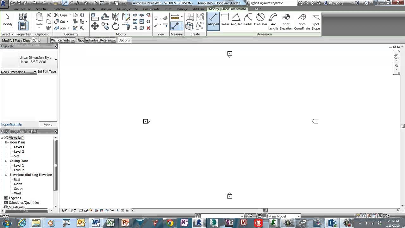Click the Offset tool in Modify panel

(105, 16)
